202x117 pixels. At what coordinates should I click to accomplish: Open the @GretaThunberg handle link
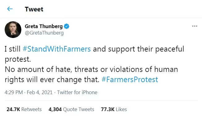[44, 33]
